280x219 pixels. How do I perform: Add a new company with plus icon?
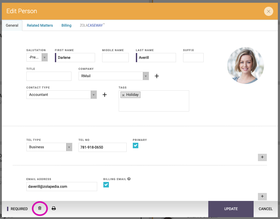tap(157, 76)
